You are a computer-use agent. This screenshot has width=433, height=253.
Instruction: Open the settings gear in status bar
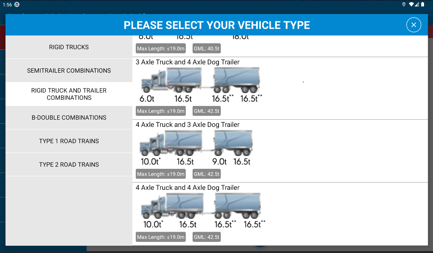point(17,4)
